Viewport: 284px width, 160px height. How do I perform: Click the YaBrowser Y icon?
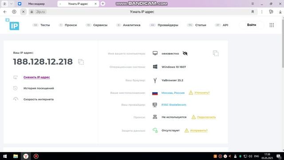[155, 80]
